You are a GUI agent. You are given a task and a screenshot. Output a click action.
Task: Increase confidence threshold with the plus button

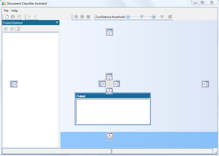154,17
